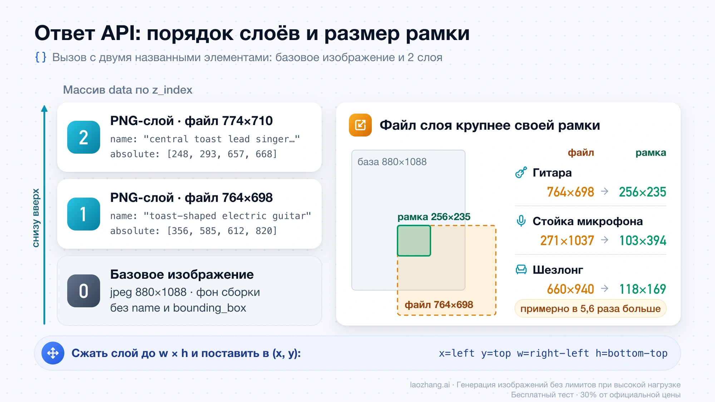The height and width of the screenshot is (402, 715).
Task: Select the PNG-слой · файл 774×710 heading
Action: (x=191, y=121)
